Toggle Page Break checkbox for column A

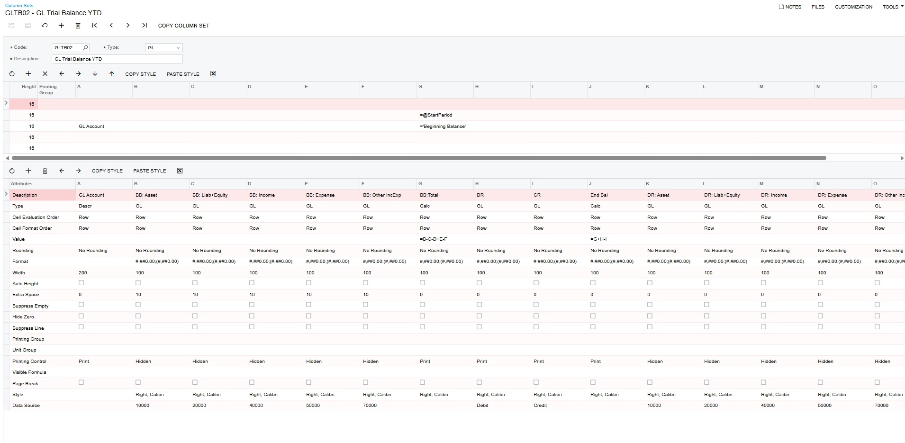point(81,382)
